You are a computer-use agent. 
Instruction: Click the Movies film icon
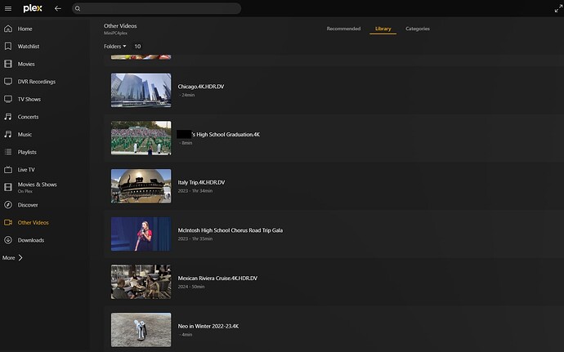8,64
